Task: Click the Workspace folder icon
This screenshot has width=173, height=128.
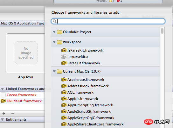Action: (x=59, y=42)
